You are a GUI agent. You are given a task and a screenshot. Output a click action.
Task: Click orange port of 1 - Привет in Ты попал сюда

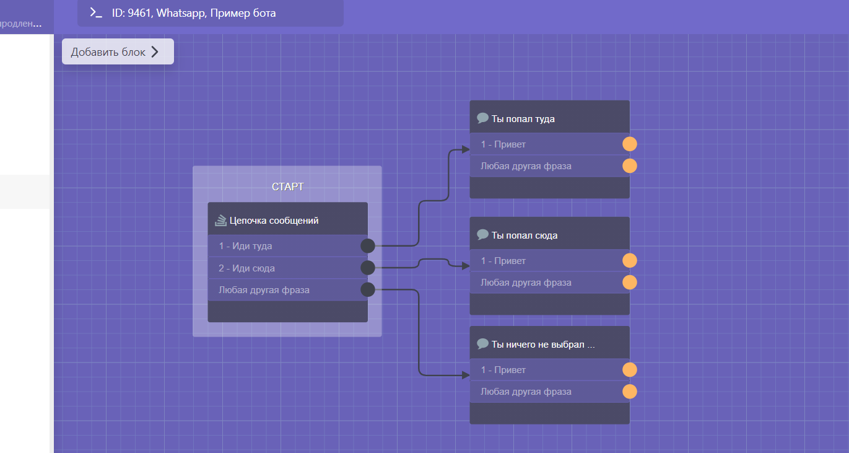(x=630, y=261)
